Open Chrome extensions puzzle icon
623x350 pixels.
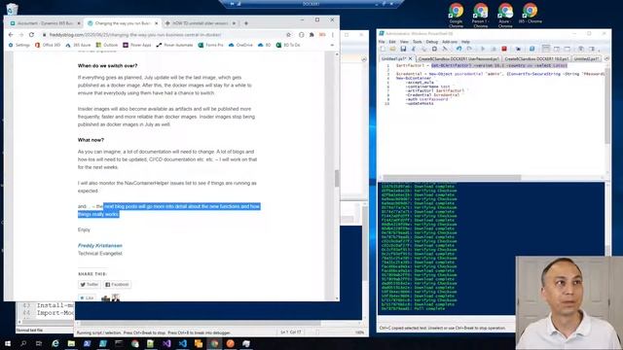(x=311, y=35)
